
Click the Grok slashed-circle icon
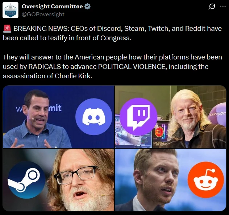pos(212,6)
